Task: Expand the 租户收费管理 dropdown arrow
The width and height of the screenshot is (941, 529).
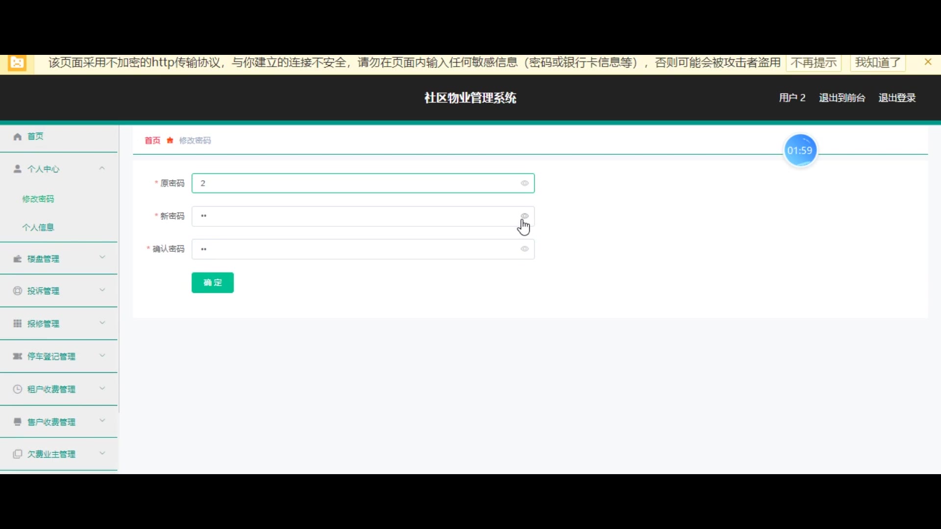Action: [102, 388]
